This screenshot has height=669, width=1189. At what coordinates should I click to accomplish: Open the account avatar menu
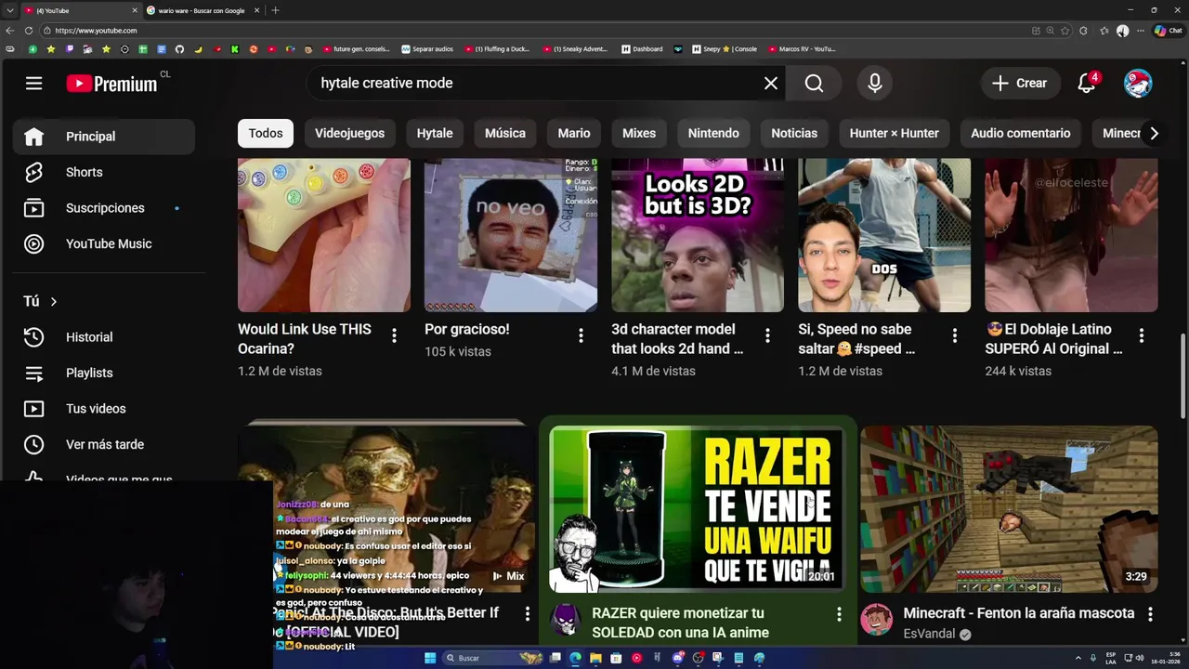1138,84
